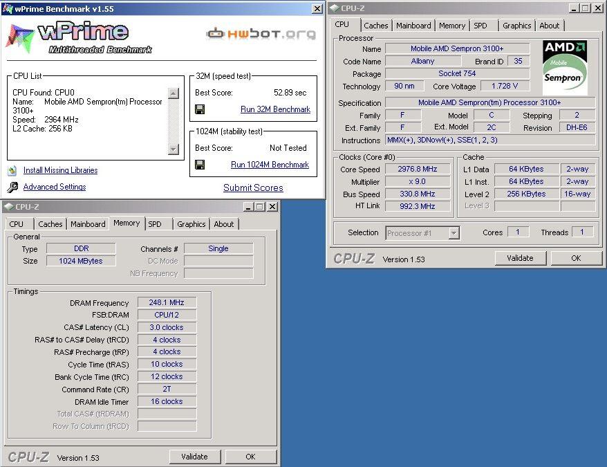Click the DRAM Idle Timer value 16 clocks
607x467 pixels.
tap(167, 401)
